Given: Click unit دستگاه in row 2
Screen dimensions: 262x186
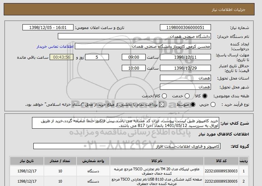Looking at the screenshot, I should (93, 181).
